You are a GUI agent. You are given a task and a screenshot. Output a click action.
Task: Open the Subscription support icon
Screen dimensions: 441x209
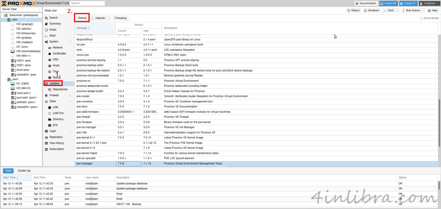point(47,149)
